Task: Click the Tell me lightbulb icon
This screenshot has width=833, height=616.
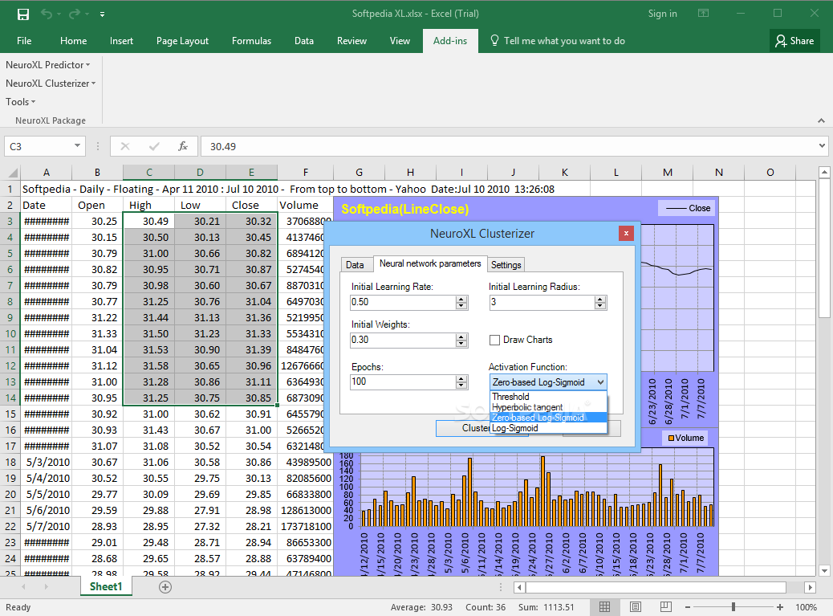Action: (x=494, y=40)
